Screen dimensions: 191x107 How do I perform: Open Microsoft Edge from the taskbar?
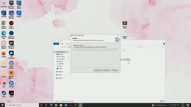pyautogui.click(x=51, y=105)
